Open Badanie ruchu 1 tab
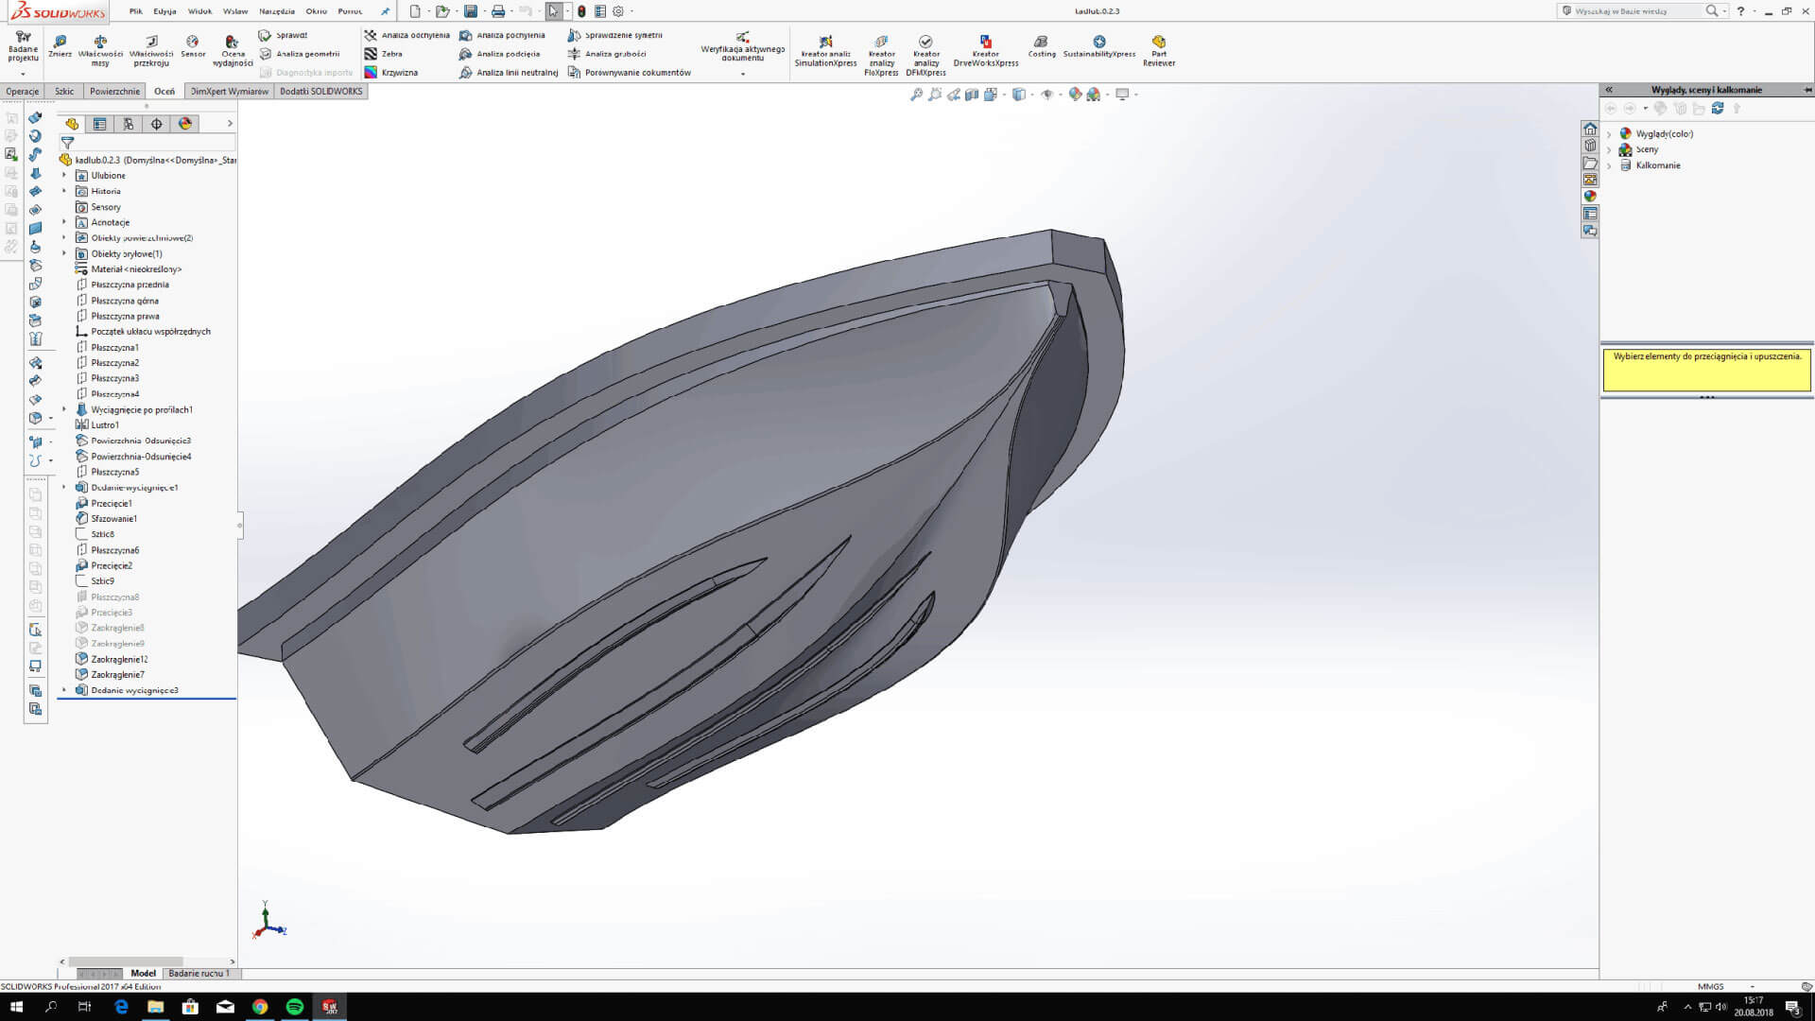Screen dimensions: 1815x1021 point(199,973)
